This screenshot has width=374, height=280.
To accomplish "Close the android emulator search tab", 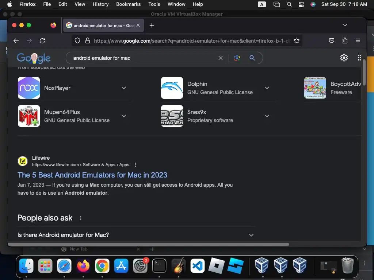I will 138,25.
